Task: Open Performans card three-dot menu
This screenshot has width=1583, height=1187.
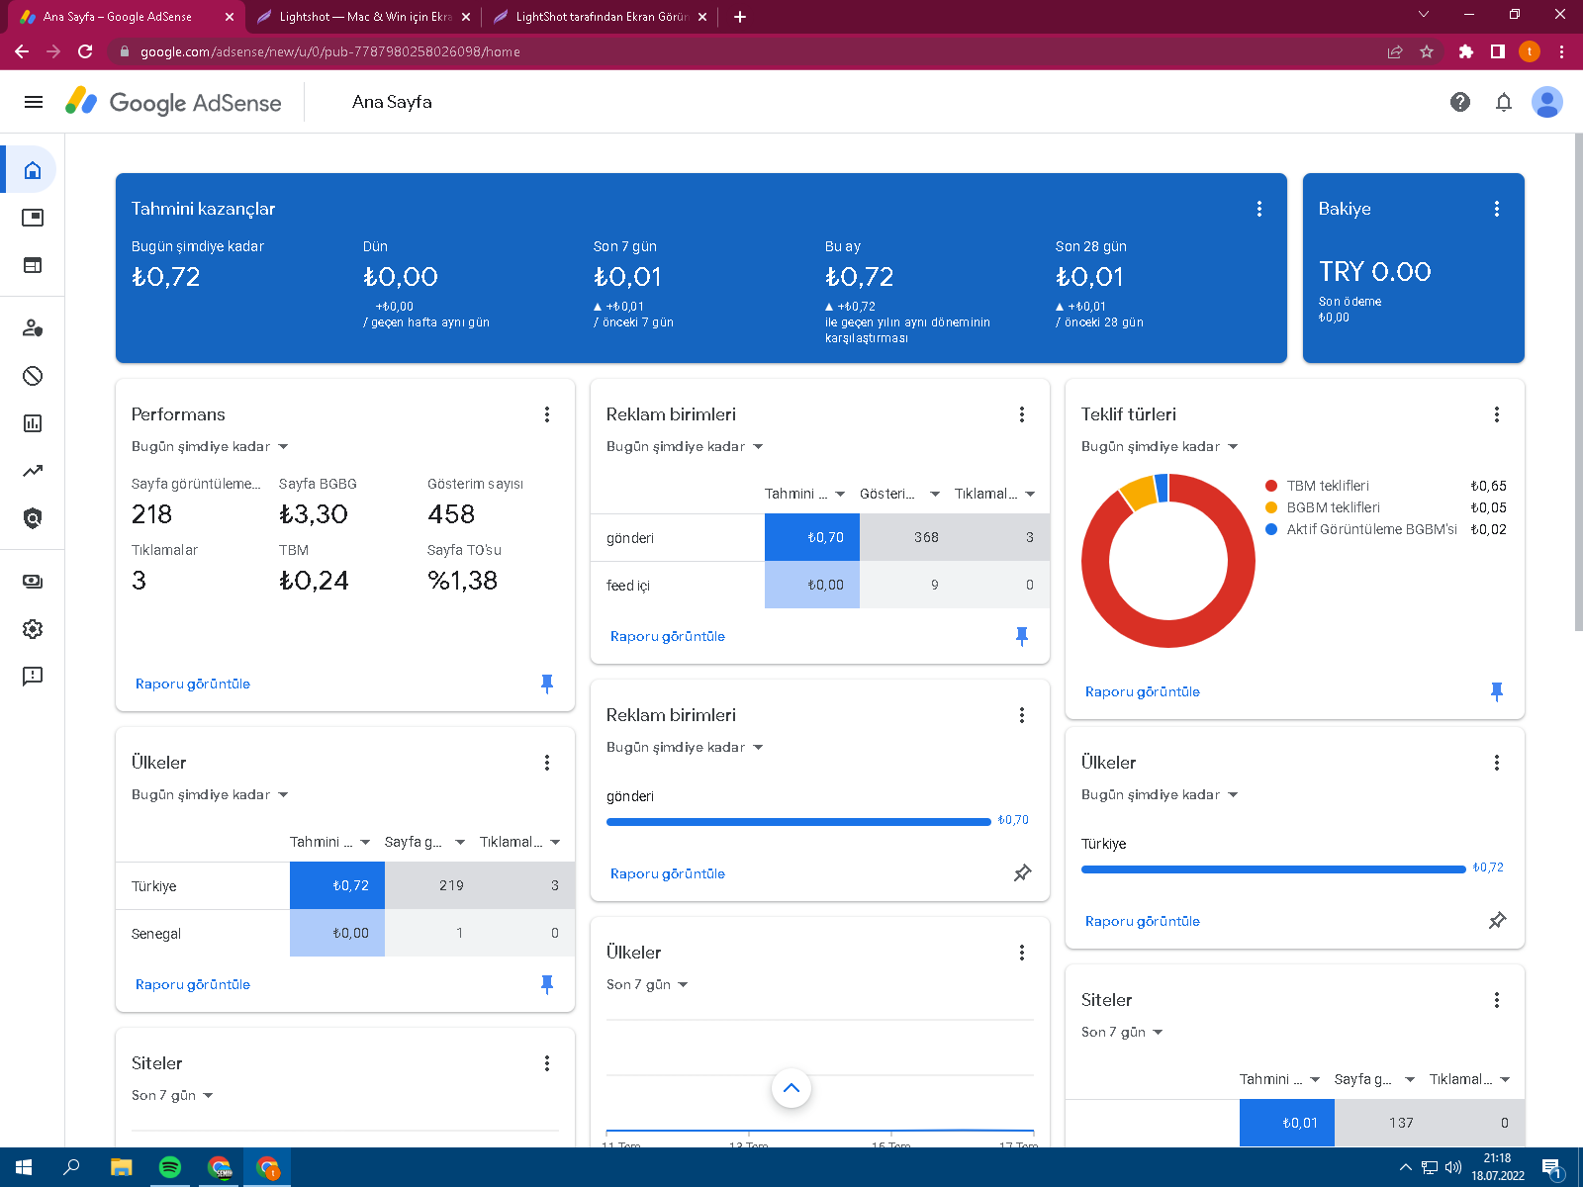Action: pyautogui.click(x=547, y=414)
